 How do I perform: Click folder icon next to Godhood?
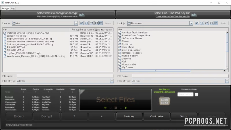click(x=120, y=59)
